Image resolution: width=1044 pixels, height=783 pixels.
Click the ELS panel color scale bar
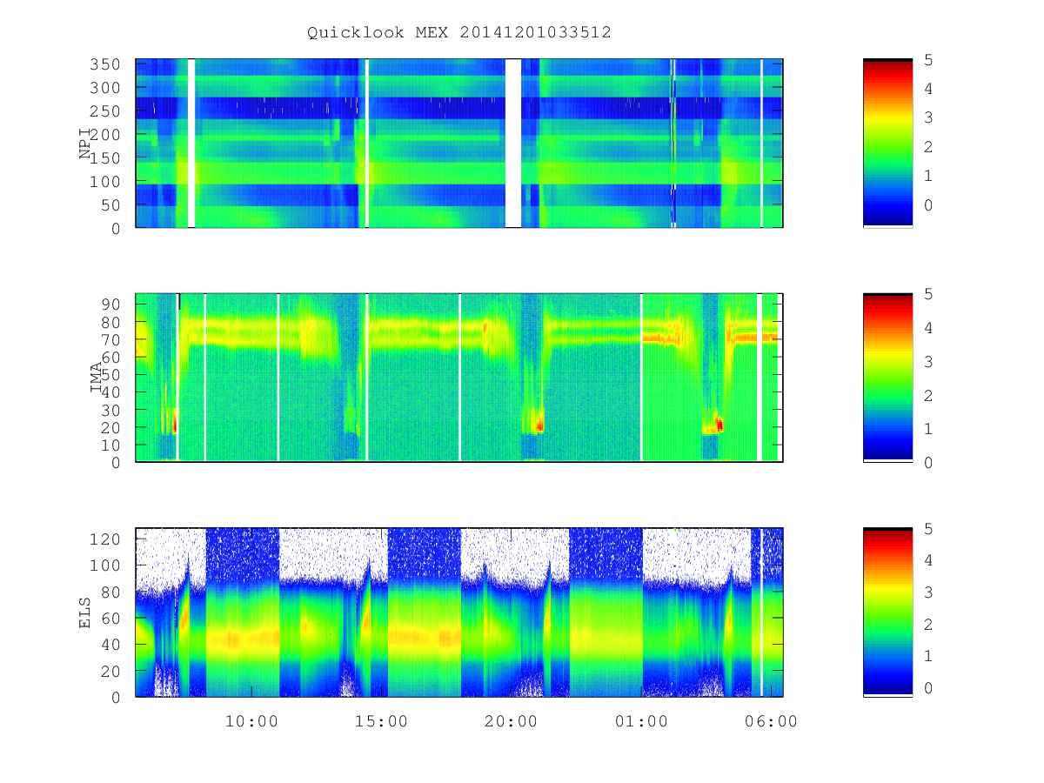887,612
